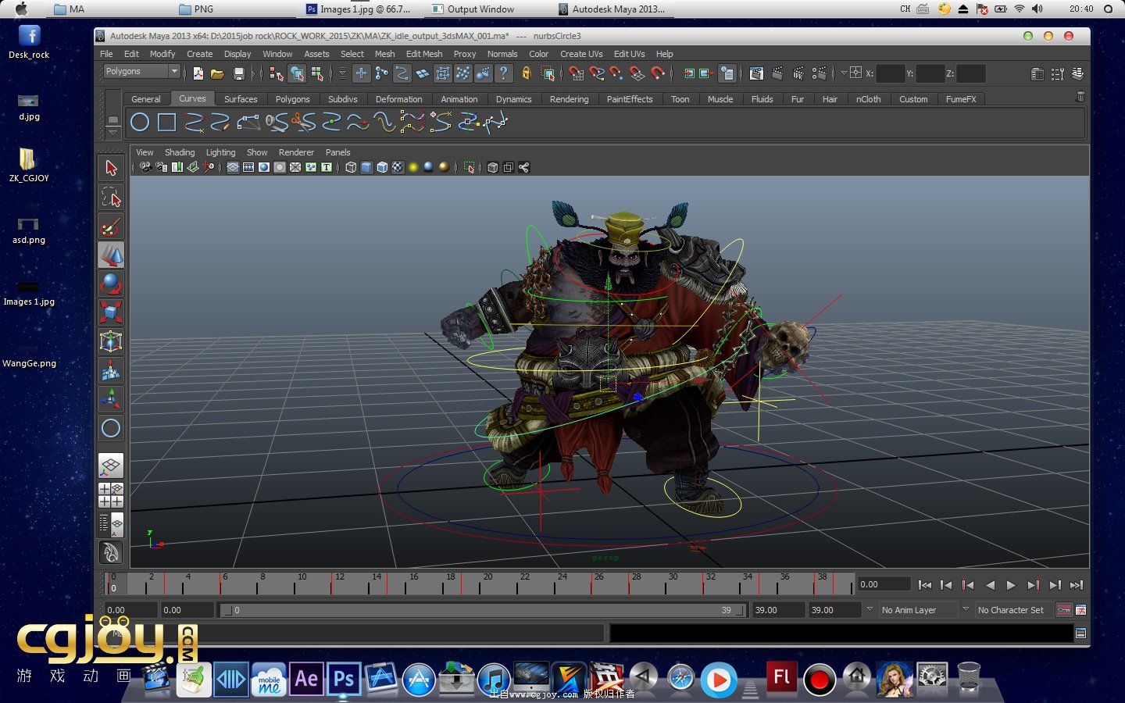Screen dimensions: 1125x703
Task: Switch to Persp/Outliner layout
Action: tap(111, 524)
